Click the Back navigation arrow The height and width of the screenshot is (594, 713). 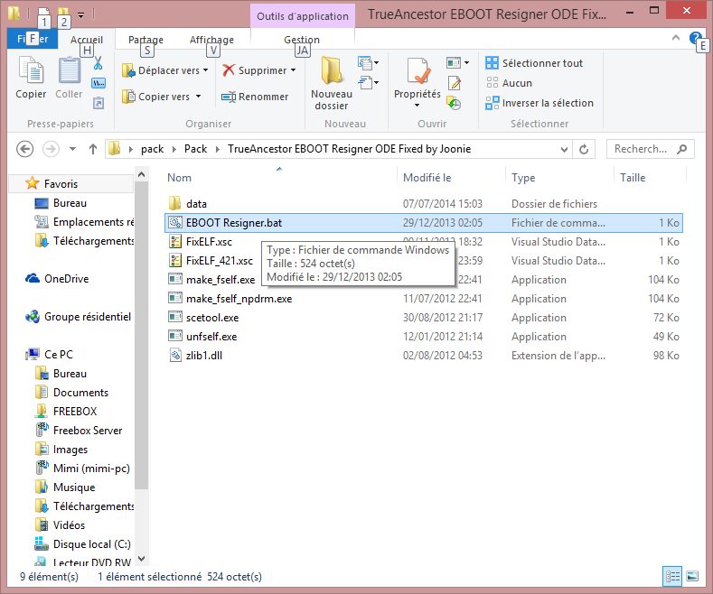(24, 149)
